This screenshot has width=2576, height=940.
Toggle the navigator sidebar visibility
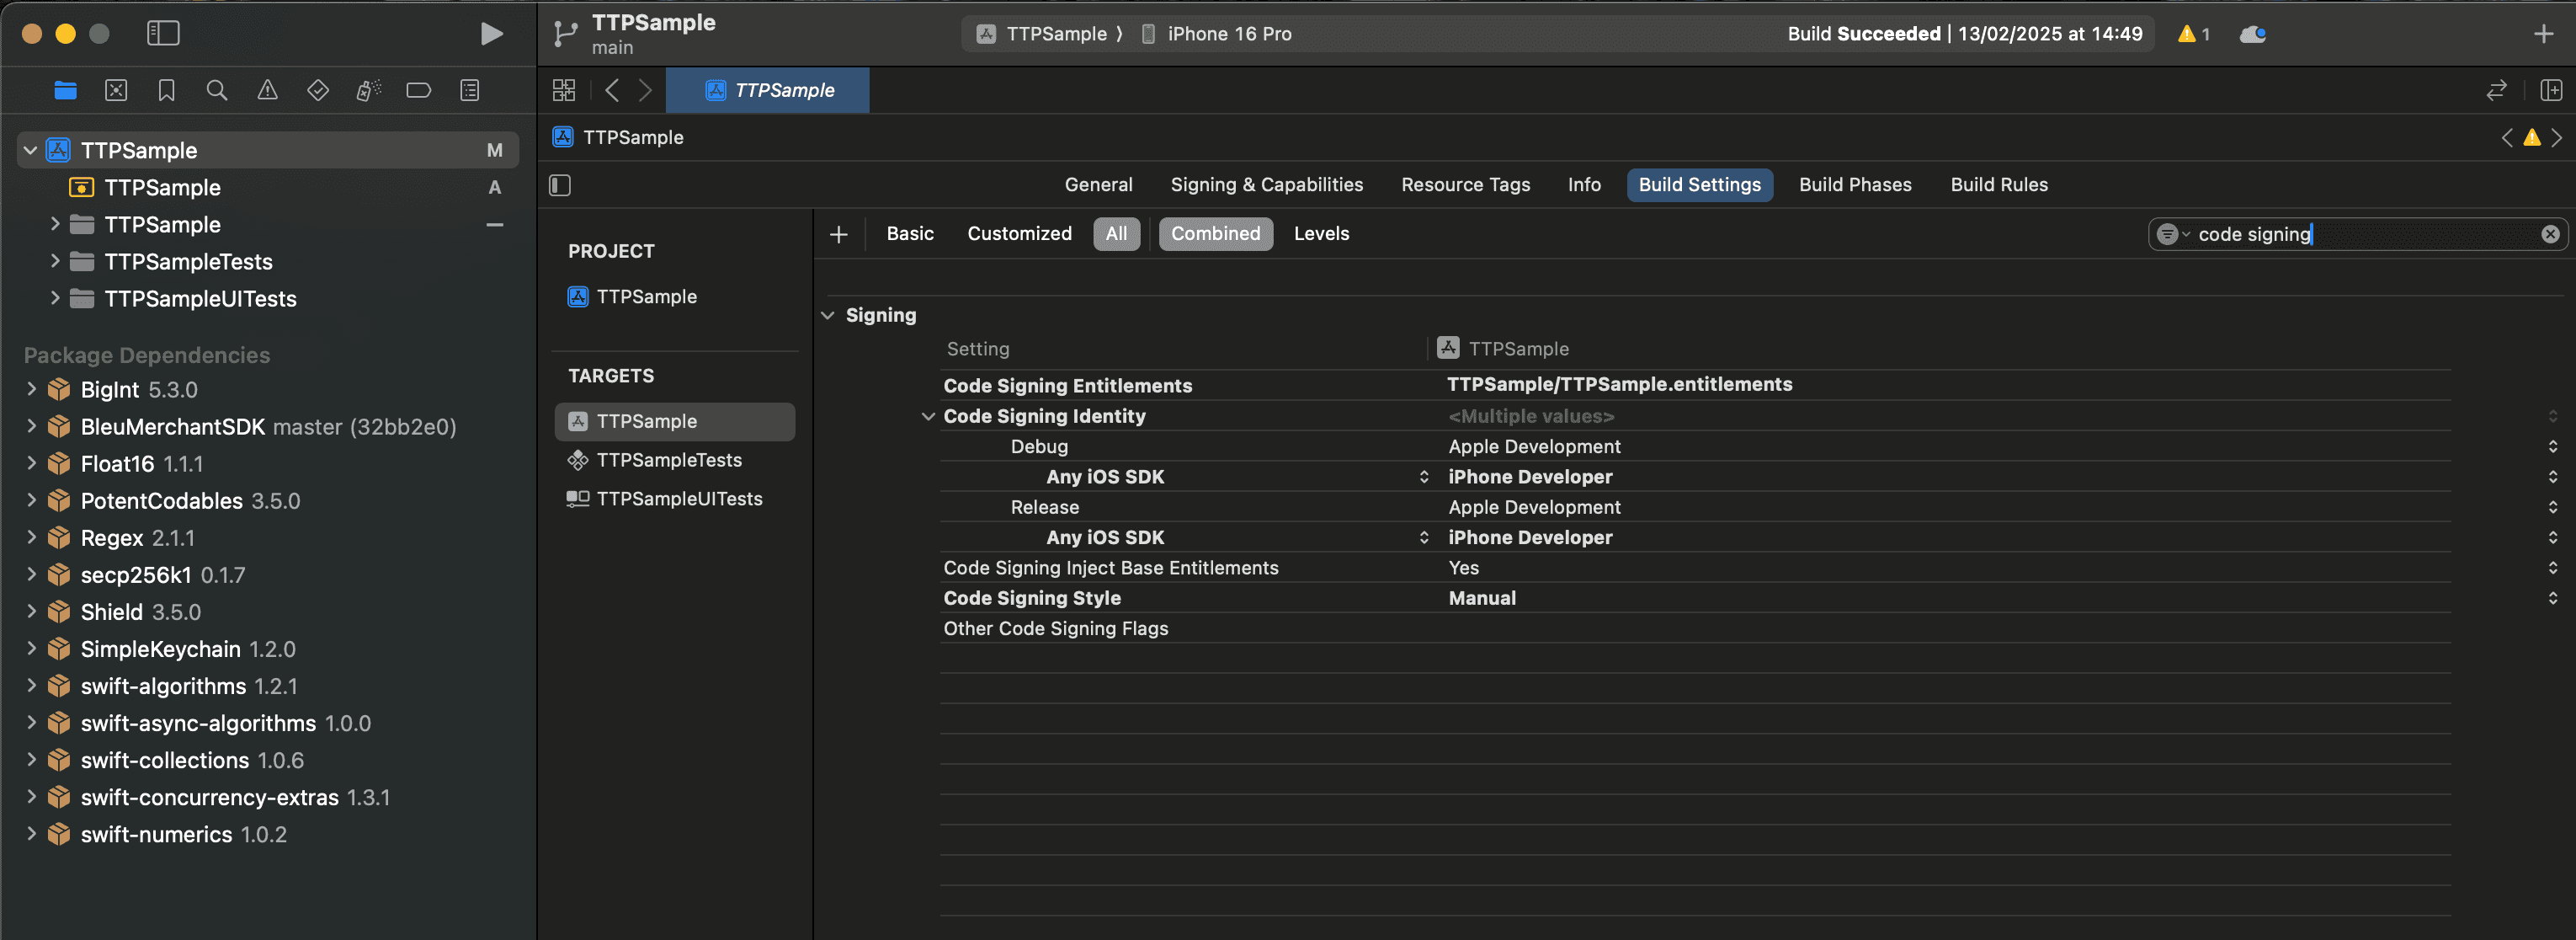[x=163, y=34]
